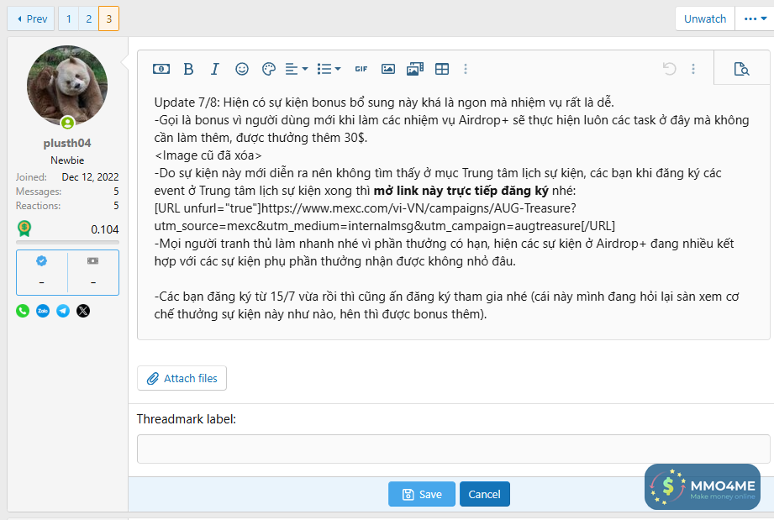Click the Unwatch button
774x520 pixels.
[x=705, y=18]
